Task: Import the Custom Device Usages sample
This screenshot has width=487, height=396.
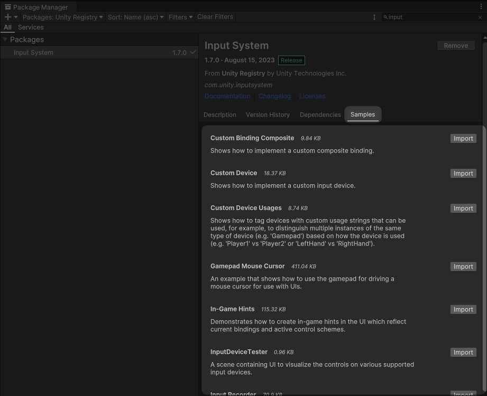Action: pyautogui.click(x=463, y=209)
